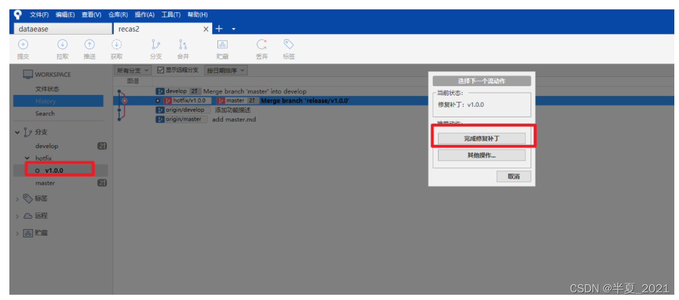The width and height of the screenshot is (679, 300).
Task: Open 所有分支 dropdown
Action: [133, 70]
